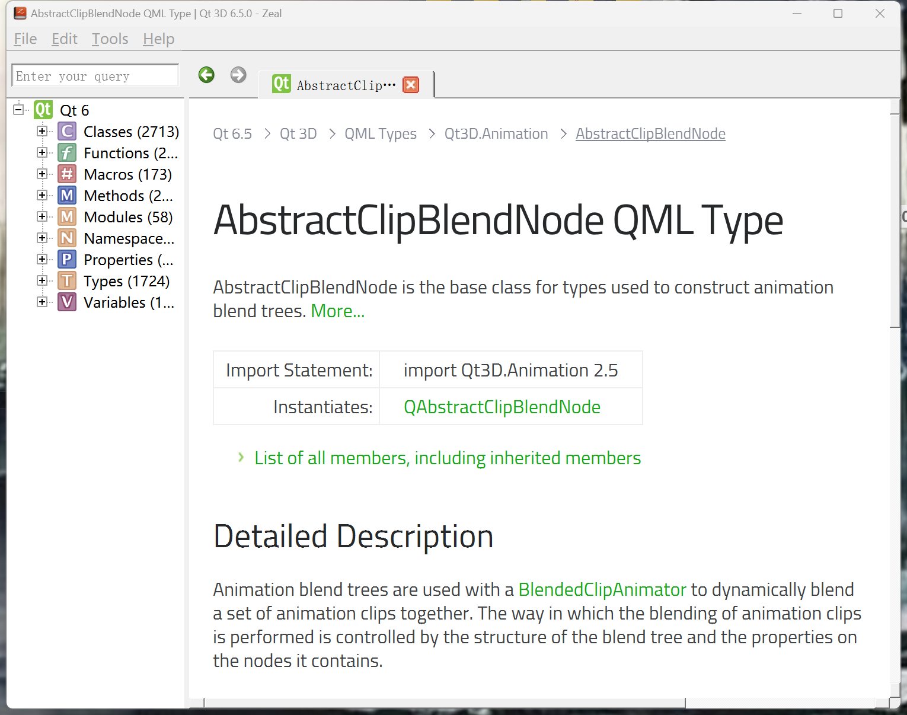Open the BlendedClipAnimator link
The width and height of the screenshot is (907, 715).
602,589
